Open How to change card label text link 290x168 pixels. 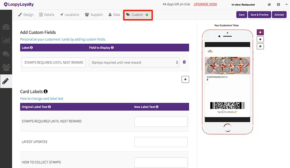click(42, 99)
